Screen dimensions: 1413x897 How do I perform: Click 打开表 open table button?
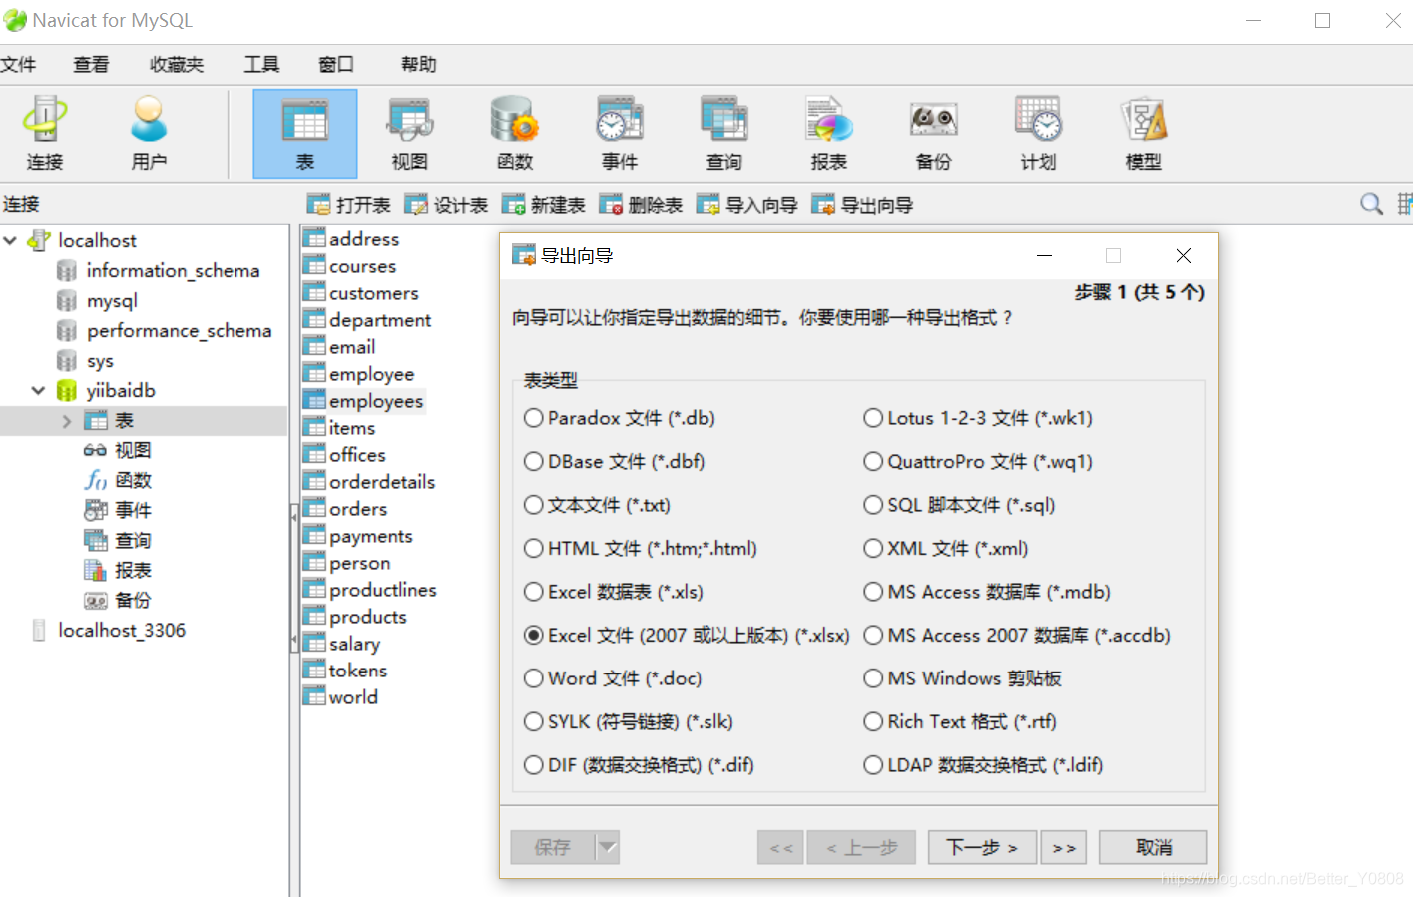click(348, 205)
